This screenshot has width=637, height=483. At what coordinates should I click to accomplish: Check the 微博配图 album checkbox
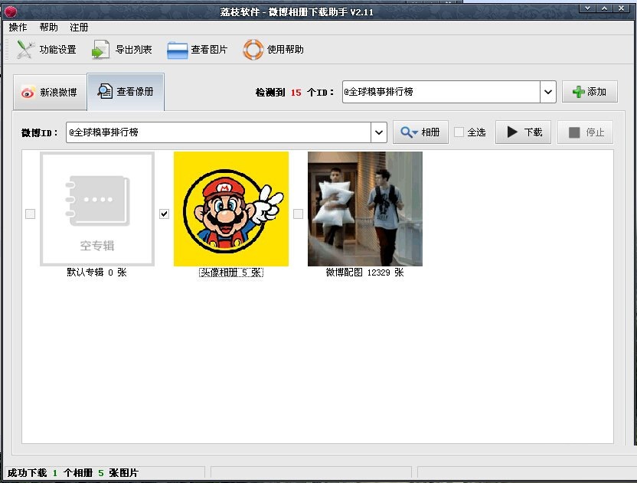298,214
